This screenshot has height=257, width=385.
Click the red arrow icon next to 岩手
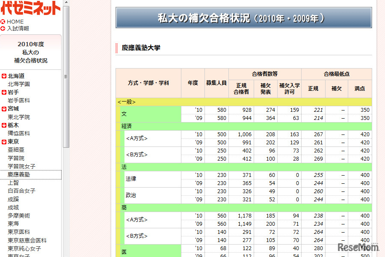(x=4, y=93)
